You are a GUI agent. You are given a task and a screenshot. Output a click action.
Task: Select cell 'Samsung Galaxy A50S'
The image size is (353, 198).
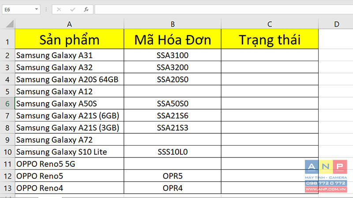(69, 103)
